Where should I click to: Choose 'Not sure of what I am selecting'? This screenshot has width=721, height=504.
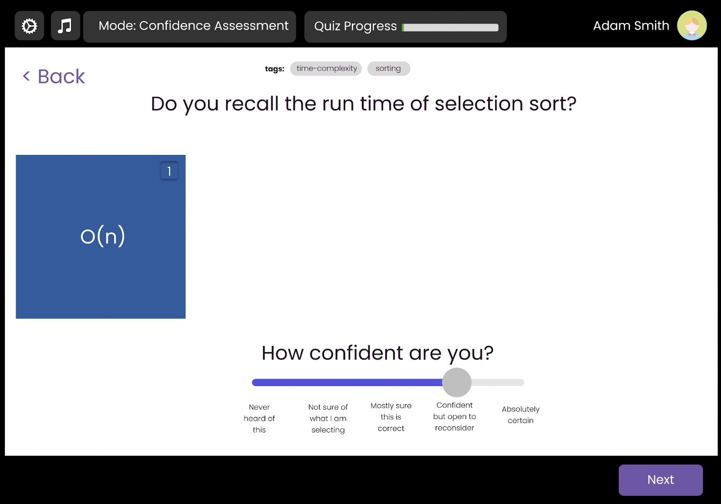[328, 418]
